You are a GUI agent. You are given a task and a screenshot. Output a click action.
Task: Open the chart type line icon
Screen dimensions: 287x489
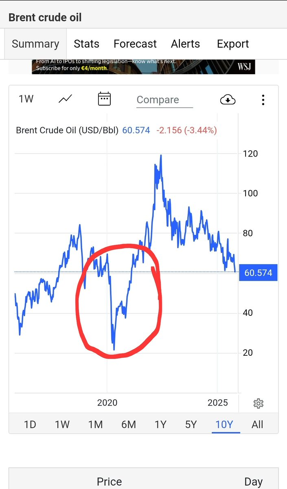tap(66, 99)
